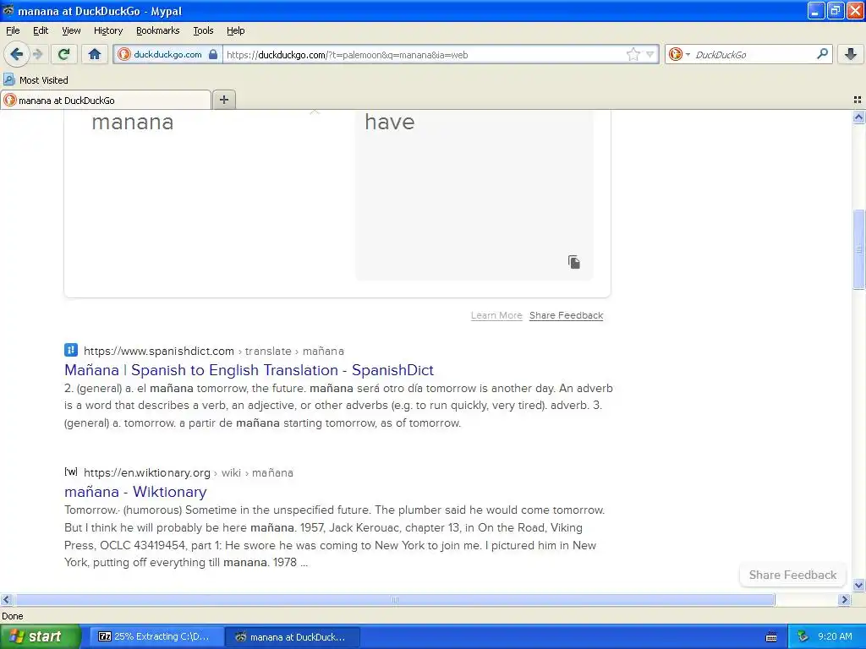Click the vertical scrollbar up arrow
Screen dimensions: 866x649
coord(858,117)
